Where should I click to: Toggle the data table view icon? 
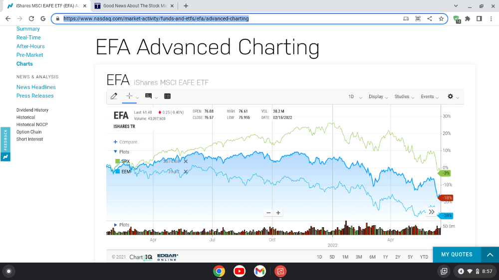point(167,96)
